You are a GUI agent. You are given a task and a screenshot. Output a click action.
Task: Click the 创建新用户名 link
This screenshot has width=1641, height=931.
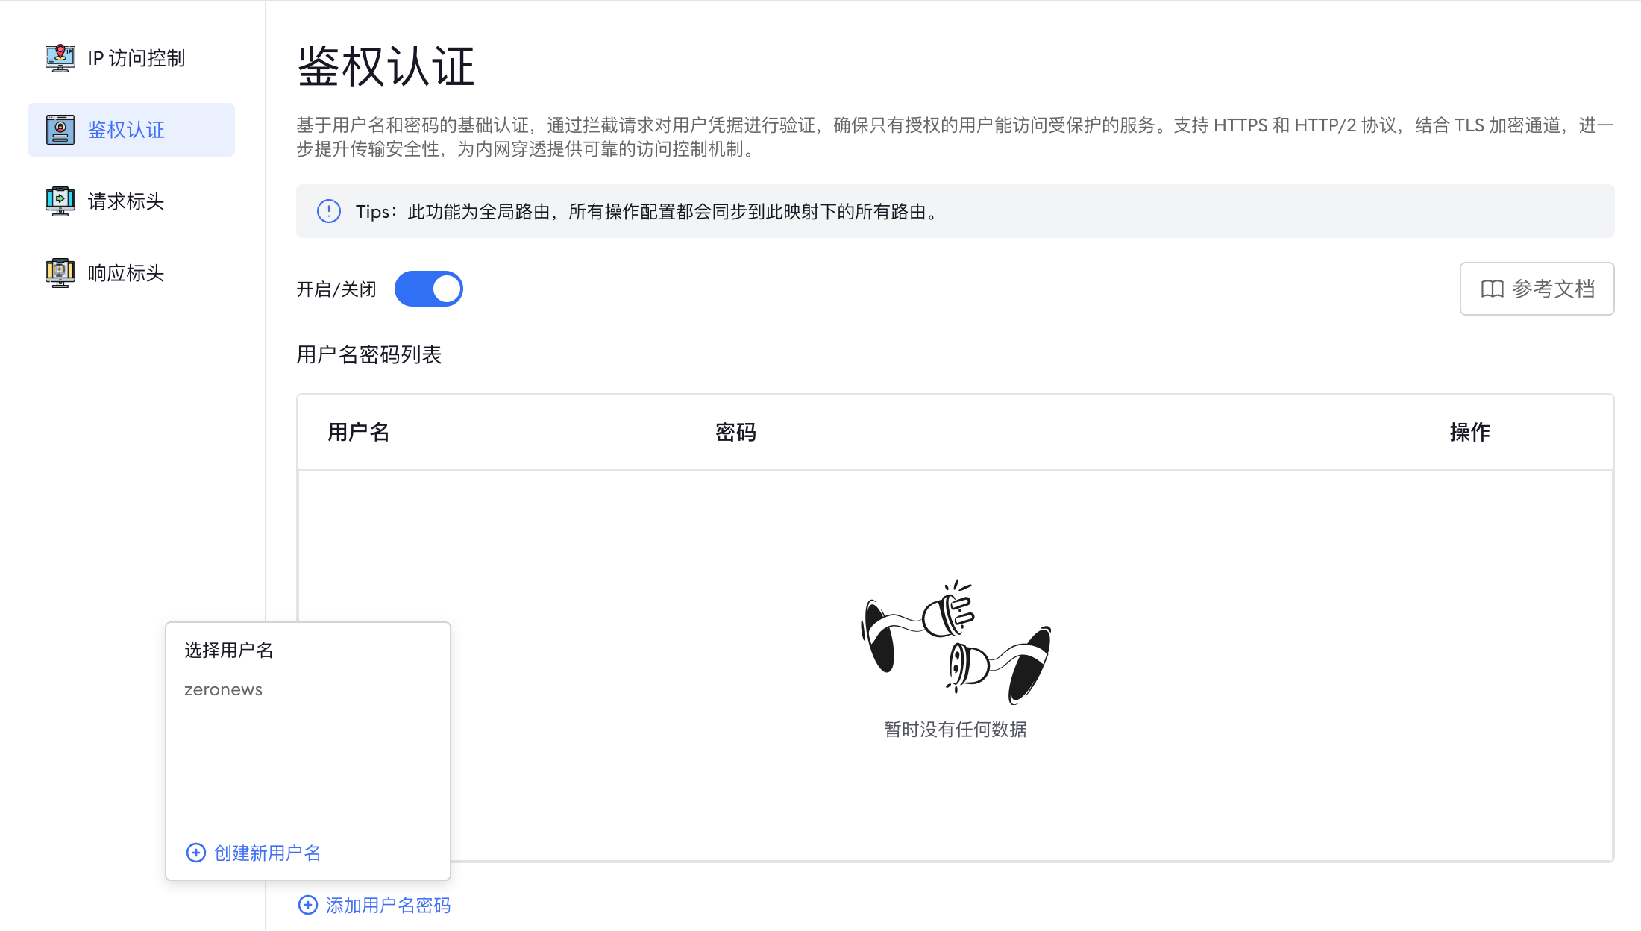point(269,852)
